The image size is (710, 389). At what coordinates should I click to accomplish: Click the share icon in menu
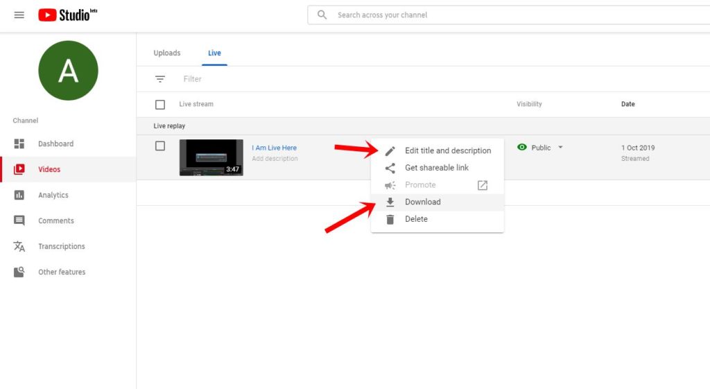click(x=390, y=168)
